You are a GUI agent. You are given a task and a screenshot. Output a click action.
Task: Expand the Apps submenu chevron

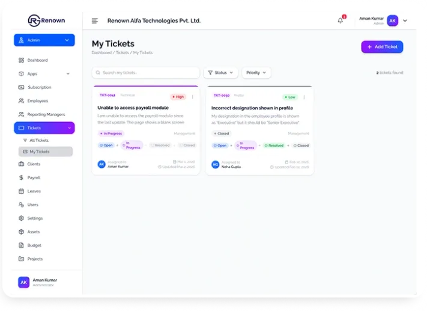68,74
